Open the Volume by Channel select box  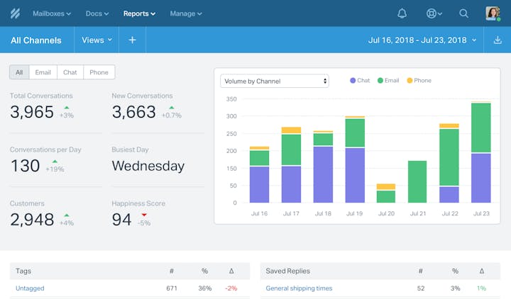point(275,81)
